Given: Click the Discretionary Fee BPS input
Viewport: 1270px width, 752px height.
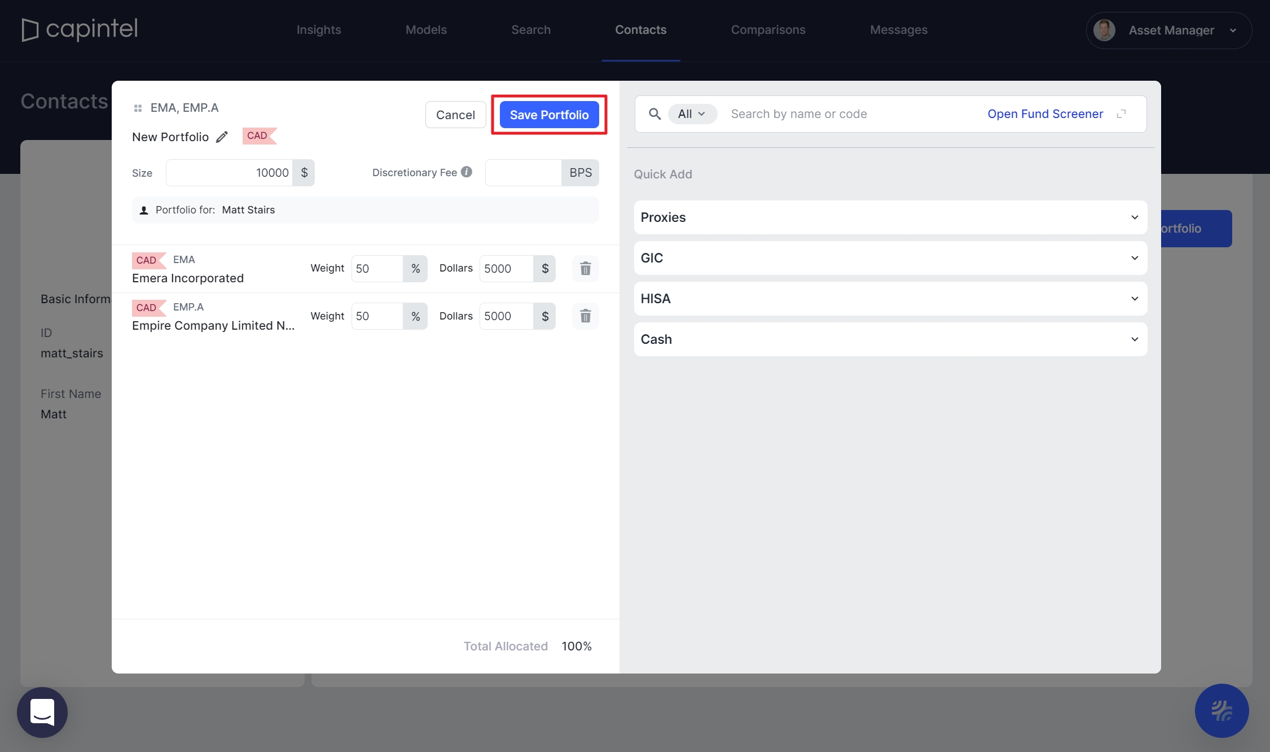Looking at the screenshot, I should 523,173.
